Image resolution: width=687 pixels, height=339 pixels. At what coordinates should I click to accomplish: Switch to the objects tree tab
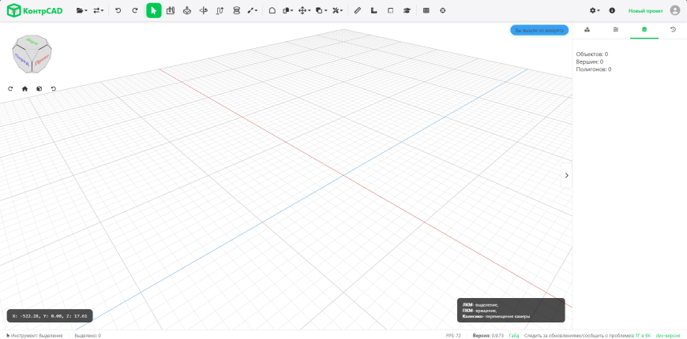click(587, 30)
